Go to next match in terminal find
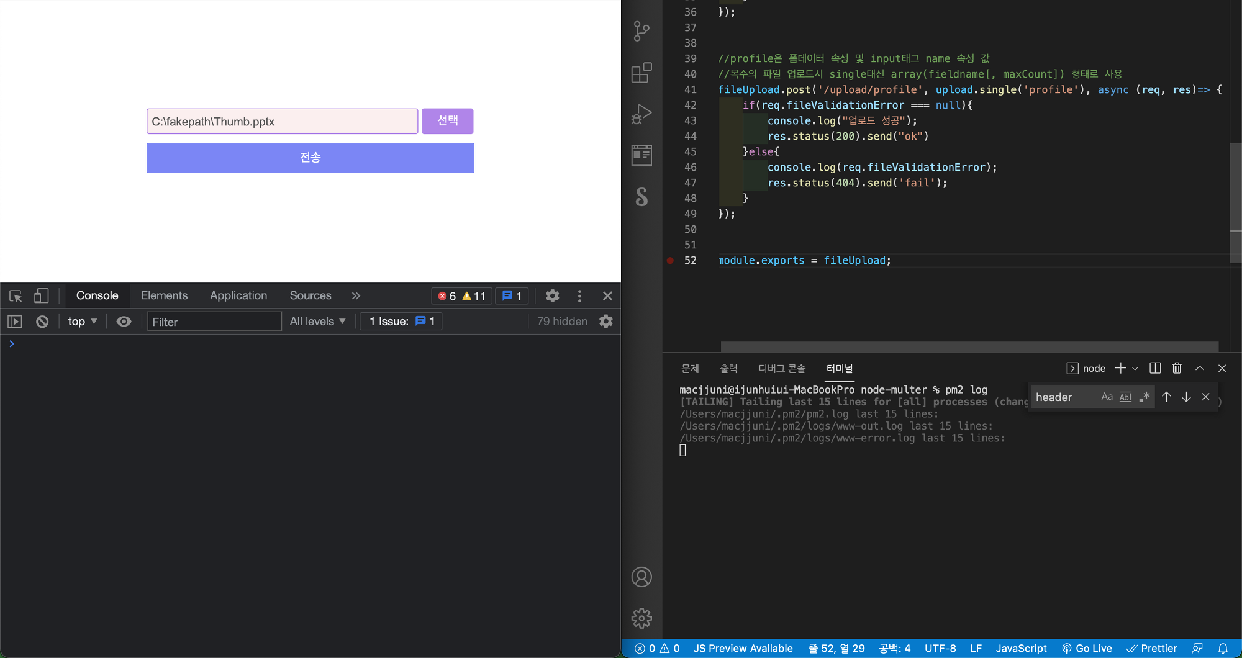 click(x=1186, y=397)
